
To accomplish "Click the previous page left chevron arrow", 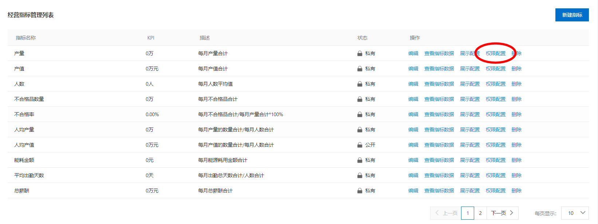I will coord(437,213).
